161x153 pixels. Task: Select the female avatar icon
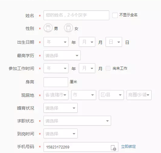(68, 28)
